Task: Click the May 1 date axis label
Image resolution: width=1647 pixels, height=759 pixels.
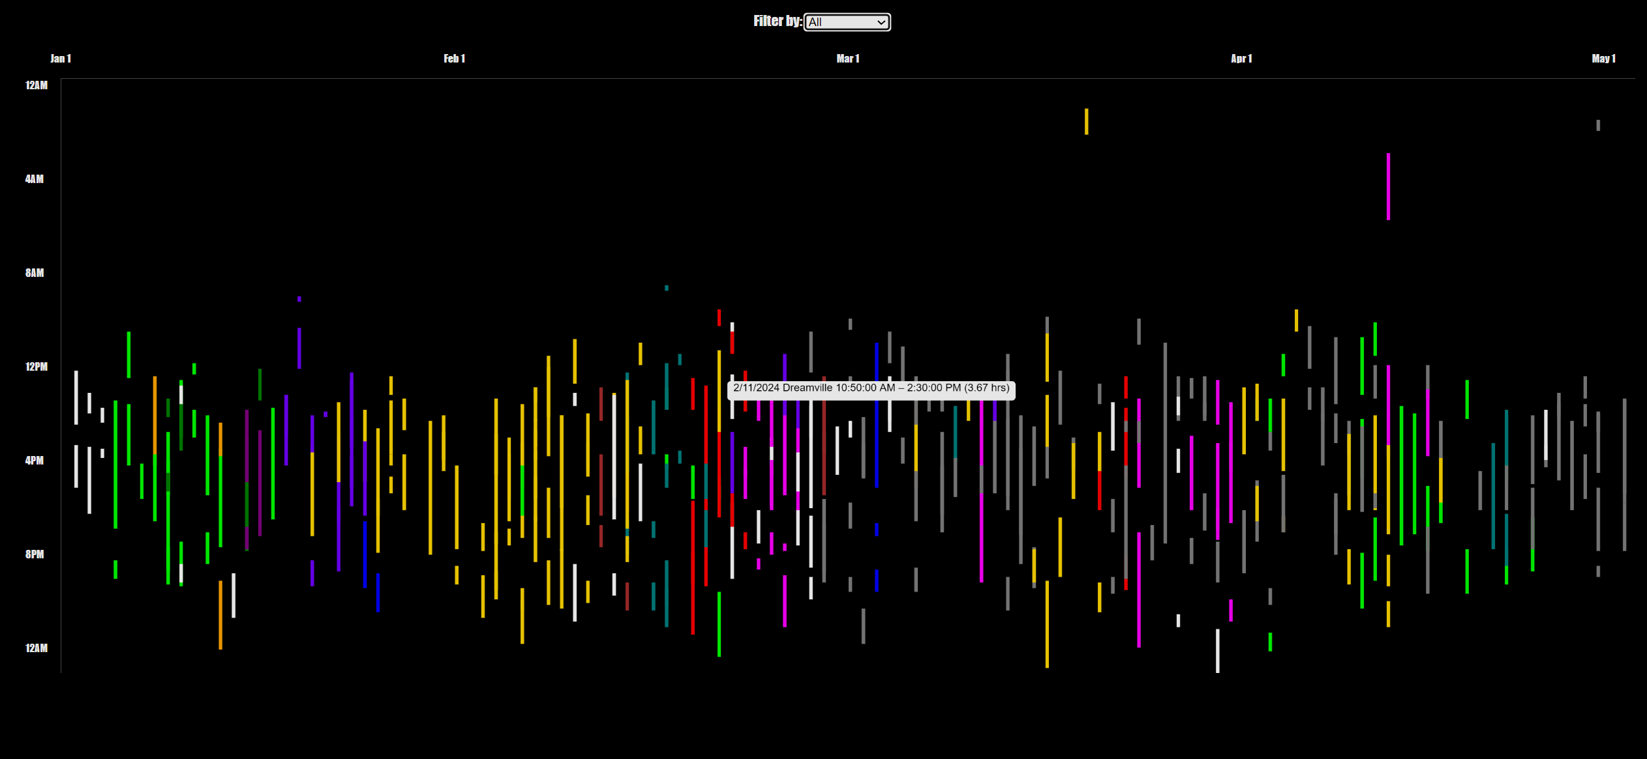Action: point(1603,59)
